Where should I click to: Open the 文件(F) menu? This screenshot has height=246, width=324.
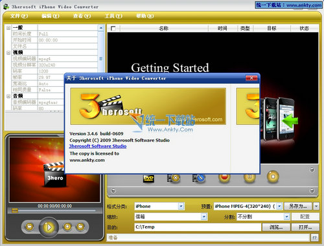(19, 16)
